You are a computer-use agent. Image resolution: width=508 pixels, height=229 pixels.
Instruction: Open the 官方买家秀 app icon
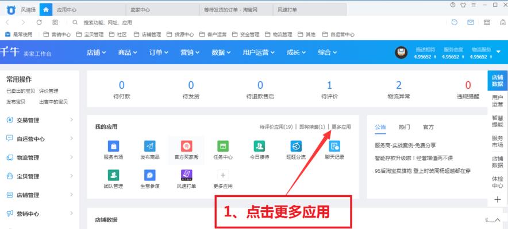[186, 146]
